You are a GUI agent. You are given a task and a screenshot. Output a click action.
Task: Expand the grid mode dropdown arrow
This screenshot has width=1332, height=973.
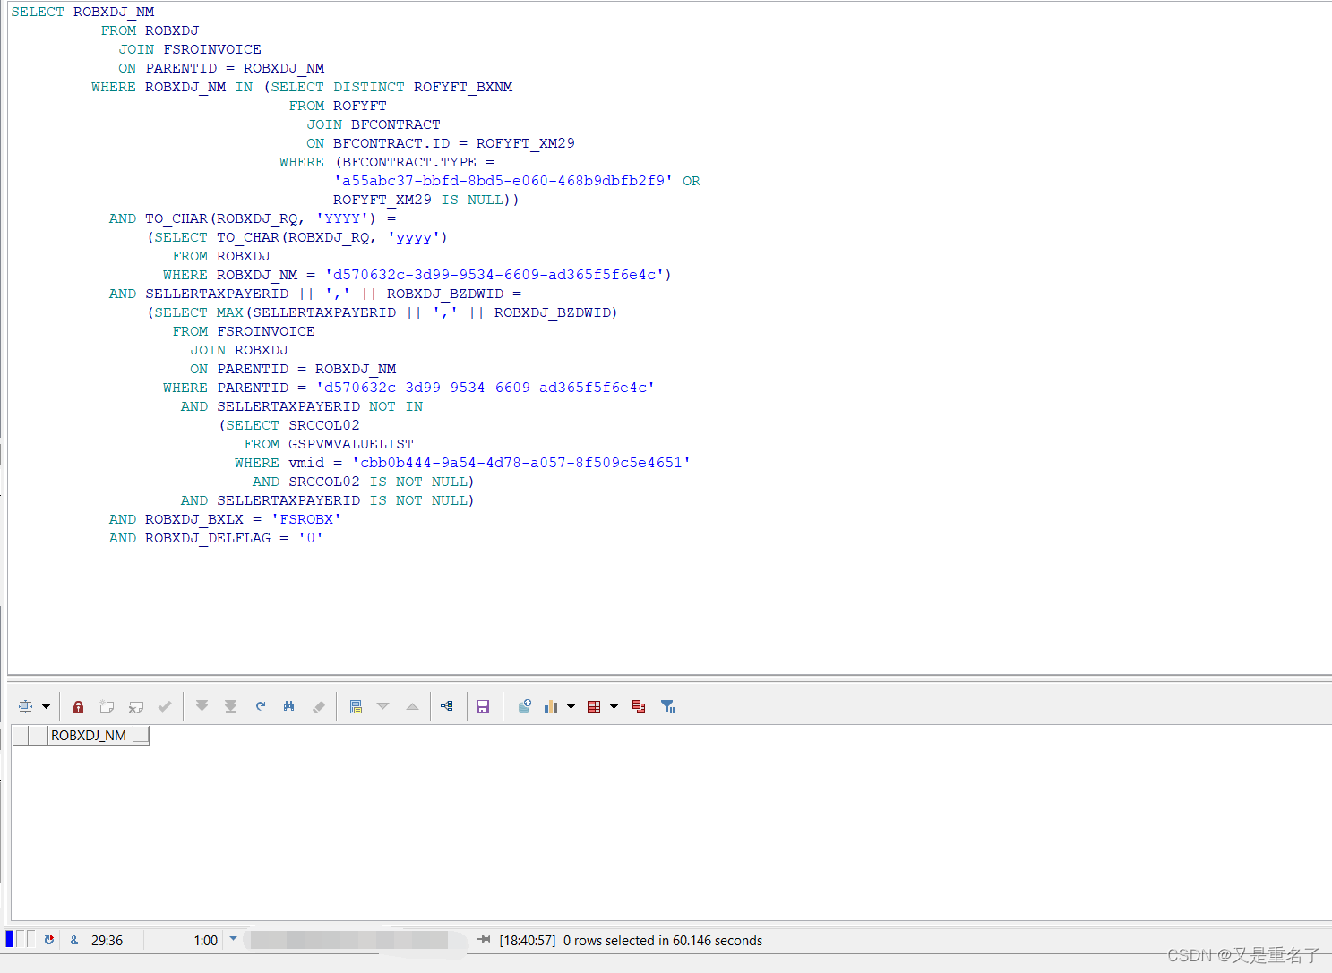tap(46, 706)
